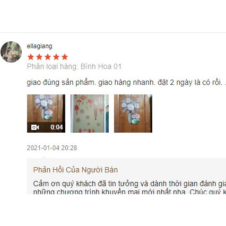Play the 0:04 review video thumbnail
The image size is (226, 226).
(46, 114)
